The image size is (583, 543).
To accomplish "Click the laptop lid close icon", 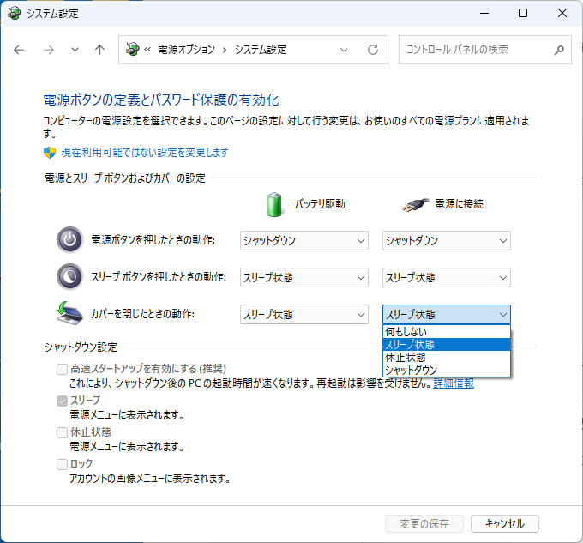I will pyautogui.click(x=70, y=313).
